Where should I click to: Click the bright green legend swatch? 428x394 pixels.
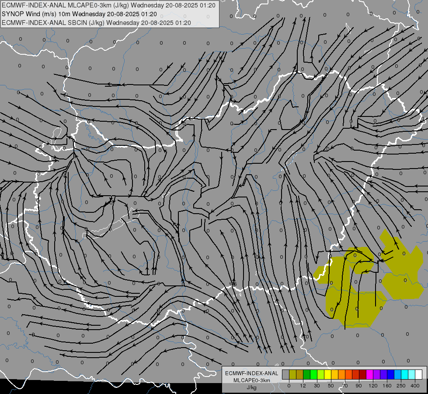tap(314, 374)
